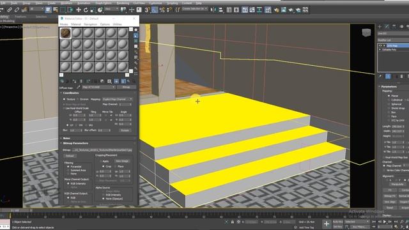Click the Rotate button in Coordinates

125,130
